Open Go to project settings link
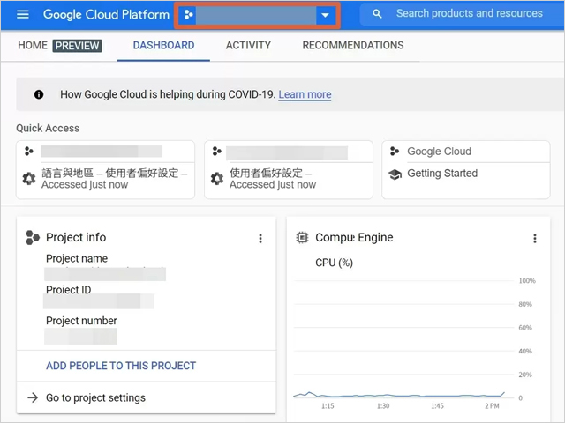Screen dimensions: 565x423 (x=95, y=397)
